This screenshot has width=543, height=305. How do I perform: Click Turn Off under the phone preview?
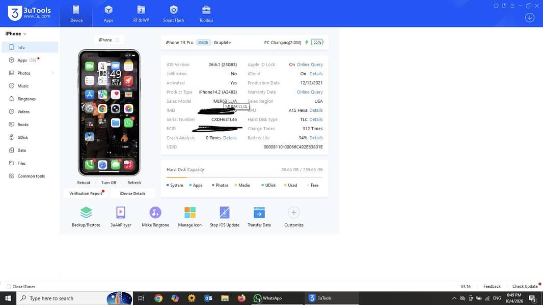pos(108,182)
